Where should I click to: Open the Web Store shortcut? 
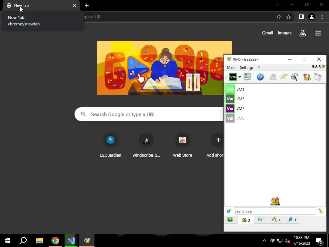pyautogui.click(x=182, y=145)
